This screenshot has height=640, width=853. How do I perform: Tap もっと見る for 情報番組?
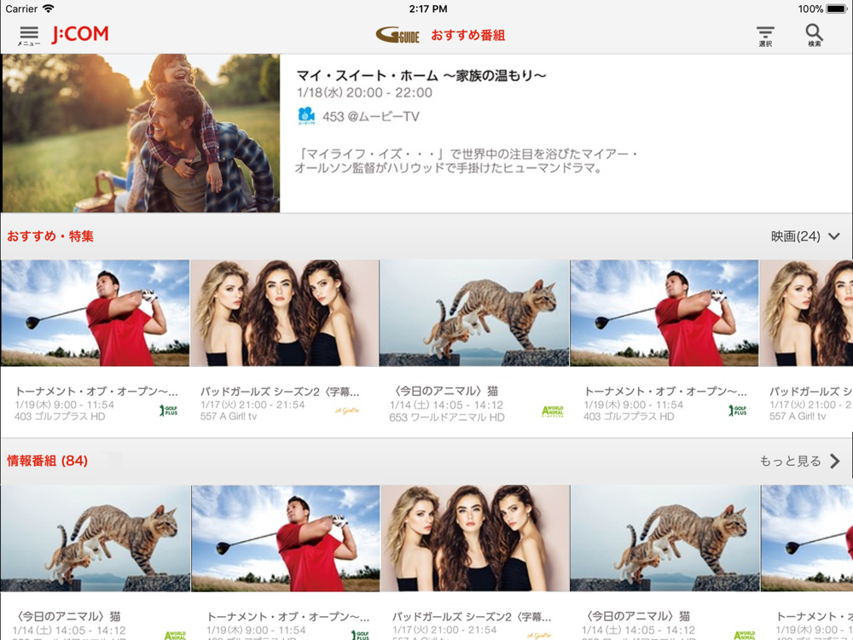click(x=790, y=461)
